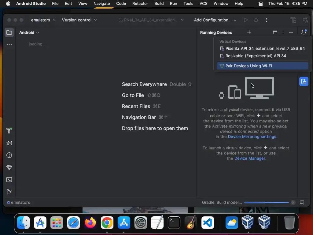Click the date and time in menu bar
Viewport: 313px width, 235px height.
288,4
